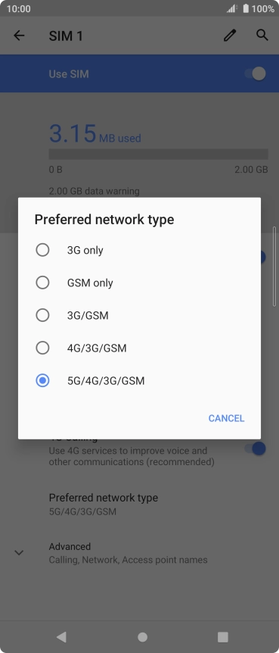The image size is (279, 653).
Task: Tap the Android home circle button
Action: coord(143,637)
